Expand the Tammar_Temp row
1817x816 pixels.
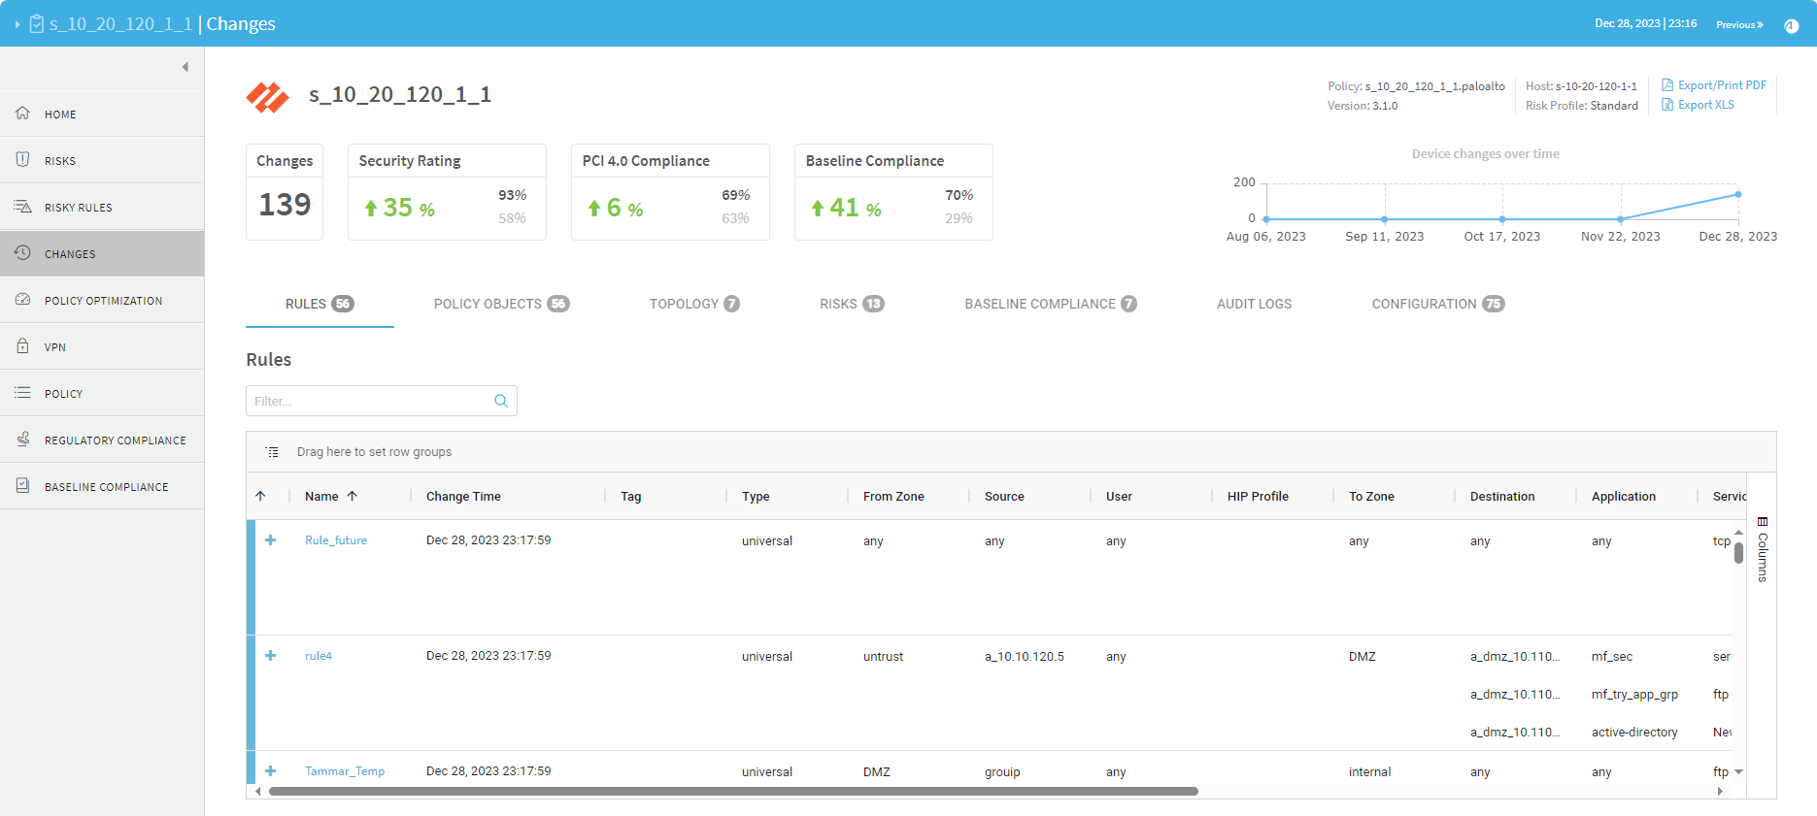(271, 771)
